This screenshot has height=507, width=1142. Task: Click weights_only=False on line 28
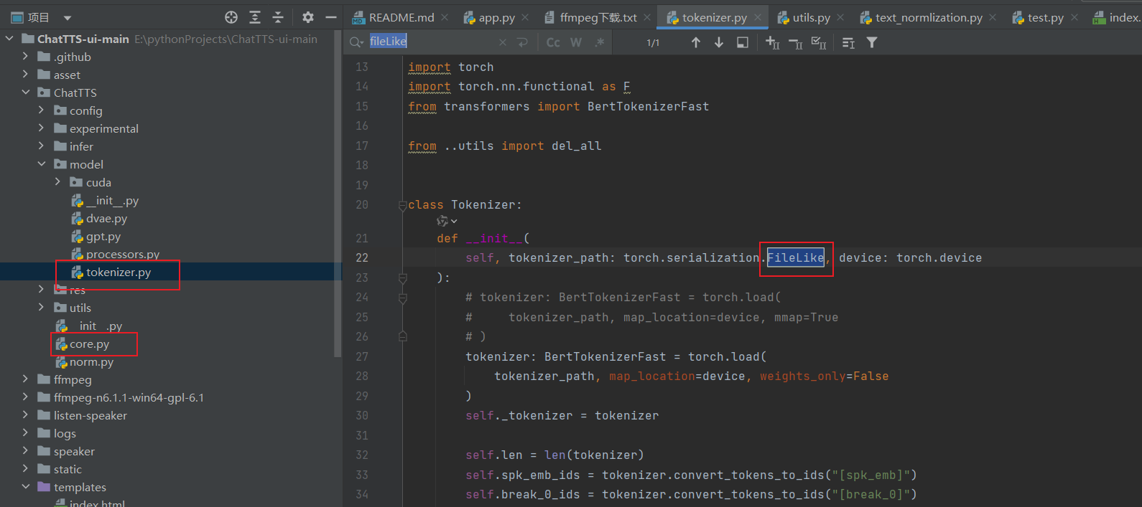coord(824,376)
